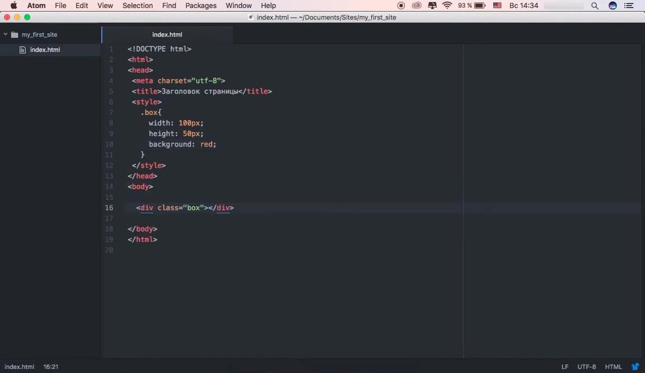The width and height of the screenshot is (645, 373).
Task: Change the UTF-8 encoding selector
Action: (x=586, y=367)
